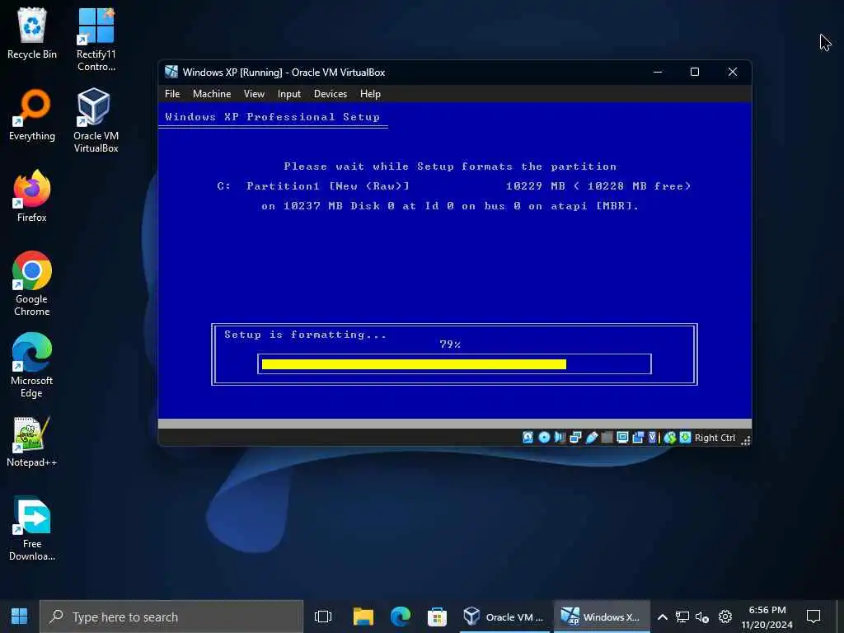
Task: Click "Please wait while Setup formats the partition"
Action: point(450,166)
